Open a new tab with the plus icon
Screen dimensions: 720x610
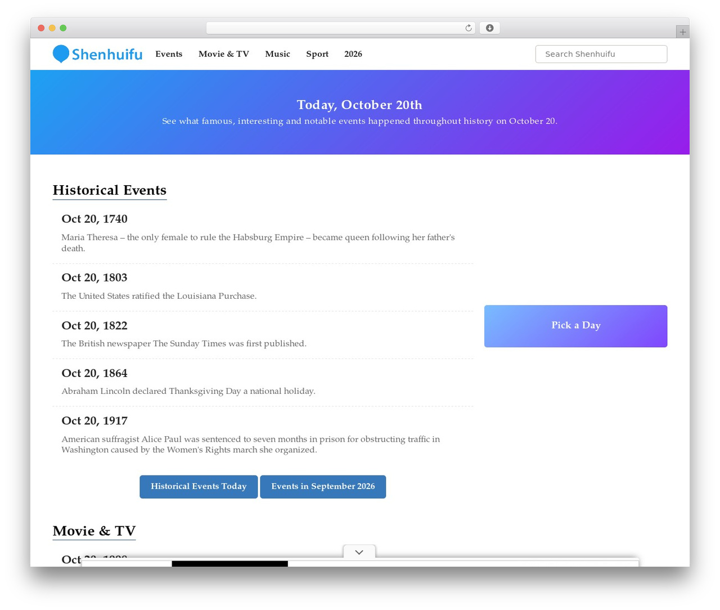(x=682, y=32)
